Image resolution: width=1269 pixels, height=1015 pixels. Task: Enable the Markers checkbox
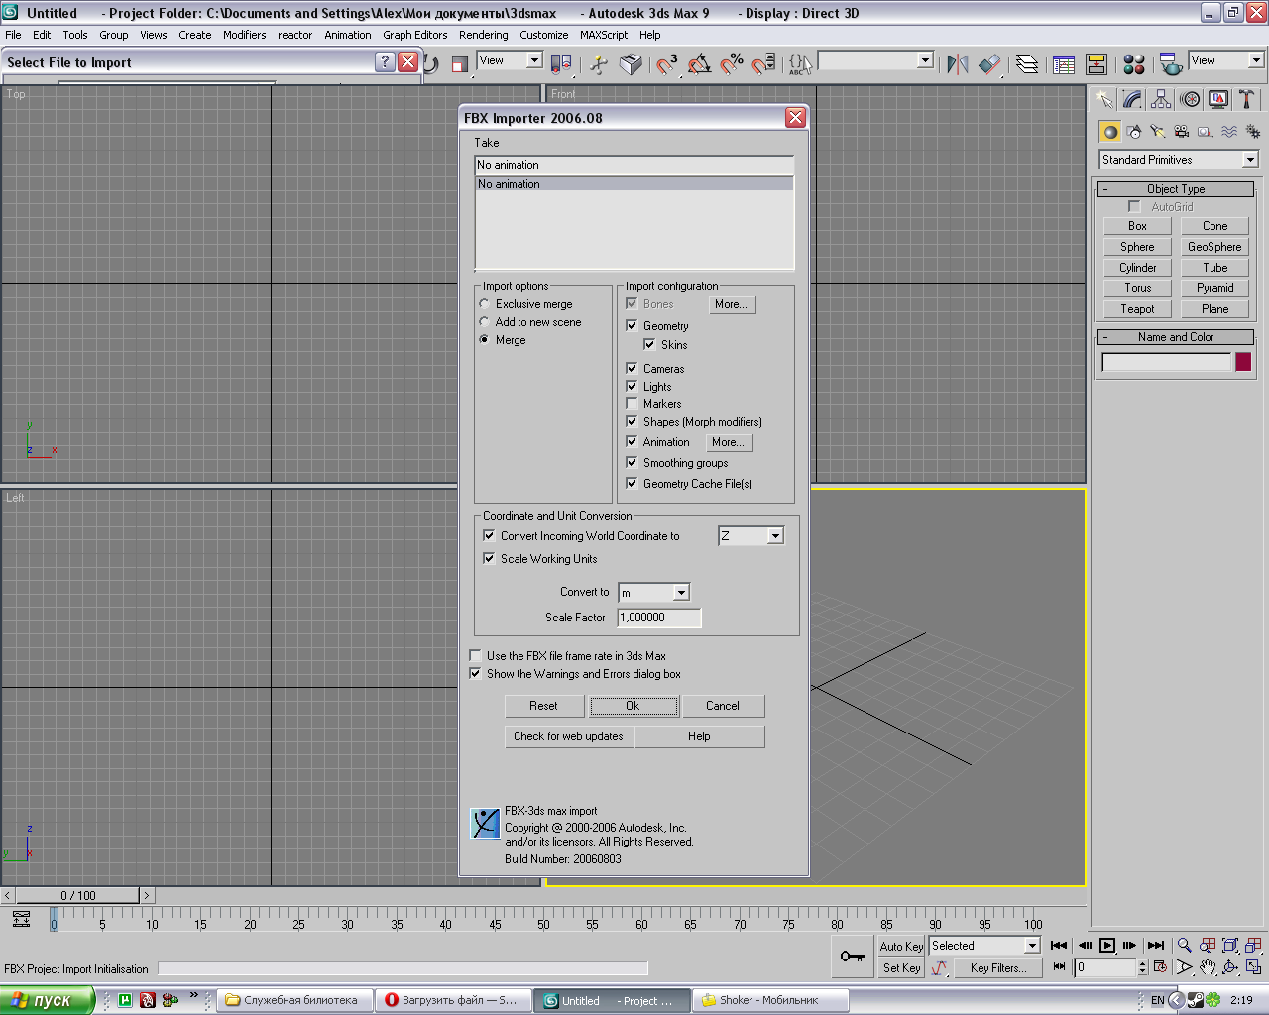click(x=632, y=404)
